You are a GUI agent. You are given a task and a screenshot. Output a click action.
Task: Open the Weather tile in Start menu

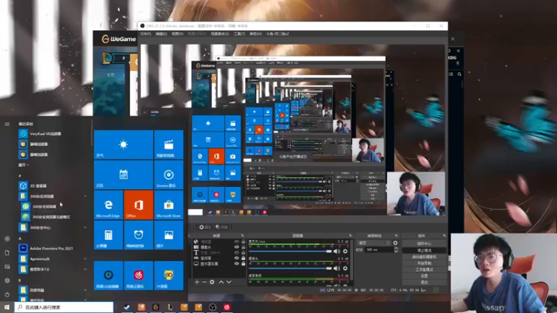click(124, 145)
